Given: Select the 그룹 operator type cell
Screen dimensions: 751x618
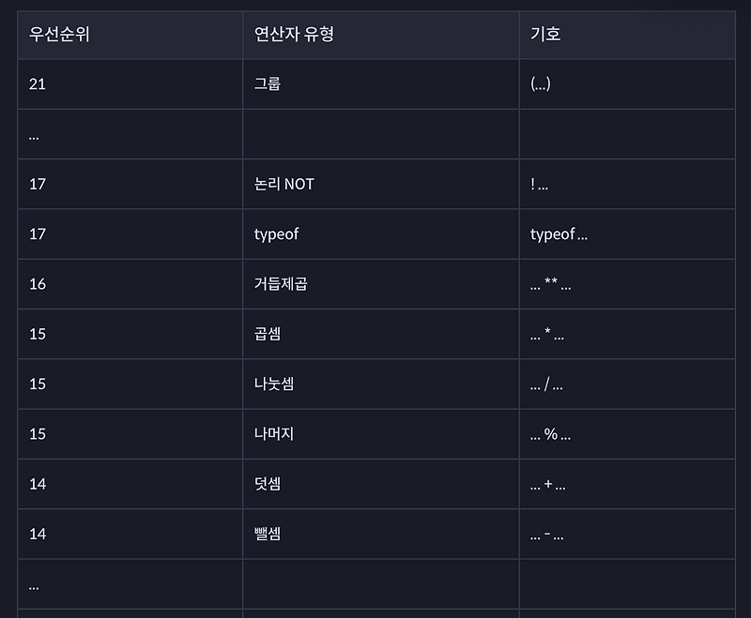Looking at the screenshot, I should tap(381, 84).
